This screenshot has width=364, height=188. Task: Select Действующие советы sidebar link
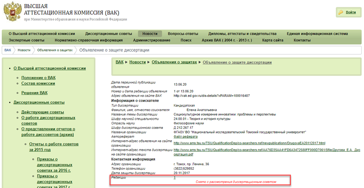(x=42, y=112)
